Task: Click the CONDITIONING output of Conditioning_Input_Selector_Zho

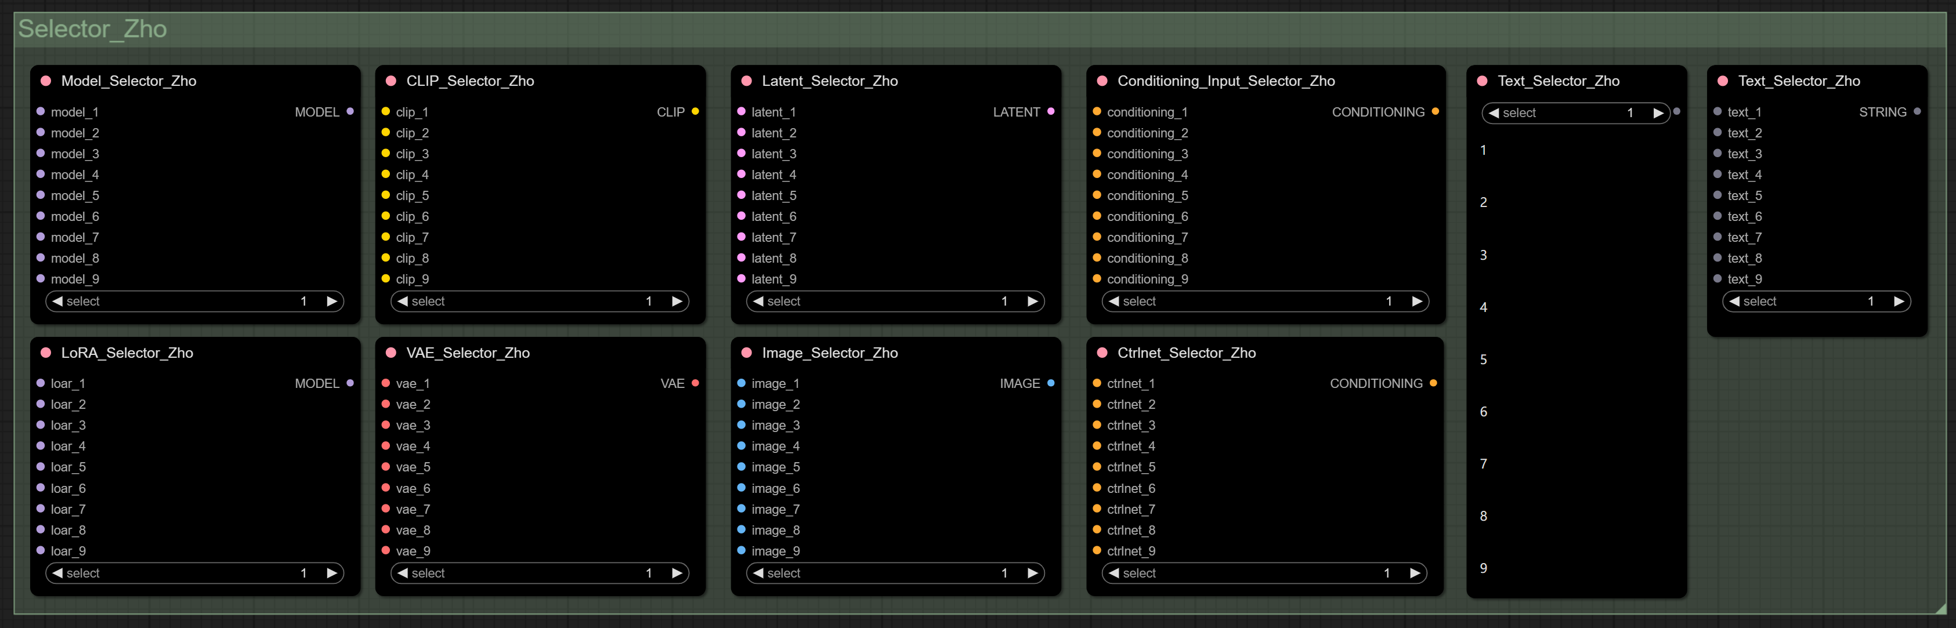Action: (x=1435, y=111)
